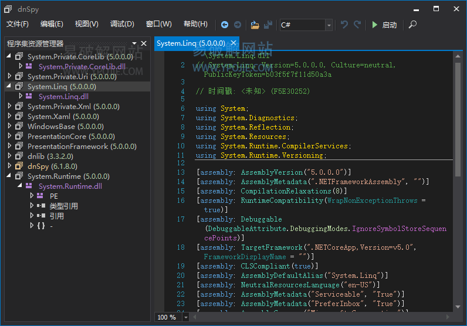Click the save all disk icon
Screen dimensions: 467x326
(x=268, y=25)
